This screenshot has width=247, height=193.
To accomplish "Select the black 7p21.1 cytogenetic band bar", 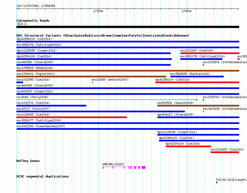I will pyautogui.click(x=128, y=27).
